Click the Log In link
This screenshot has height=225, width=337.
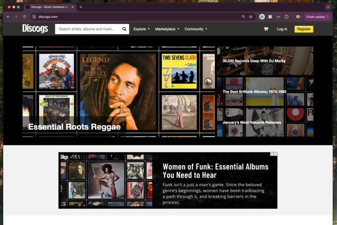282,29
